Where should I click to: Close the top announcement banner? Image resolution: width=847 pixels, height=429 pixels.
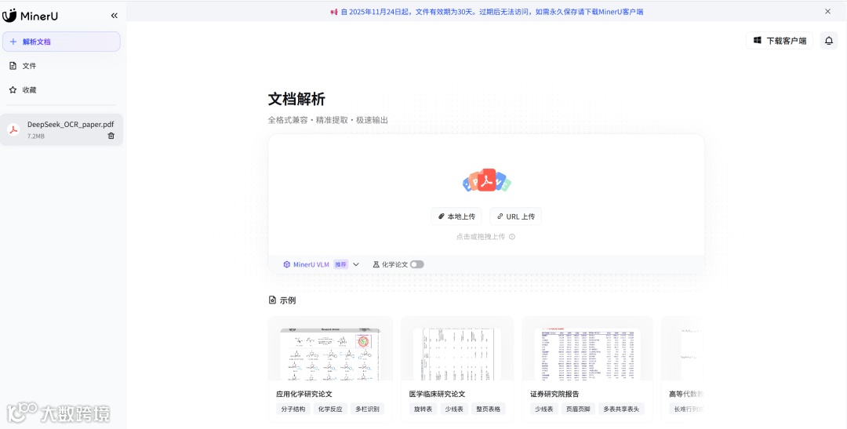tap(827, 11)
